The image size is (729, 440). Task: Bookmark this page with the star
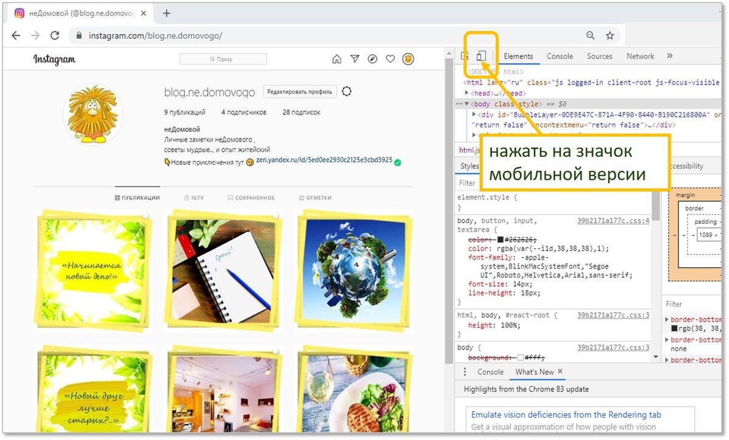click(x=610, y=36)
